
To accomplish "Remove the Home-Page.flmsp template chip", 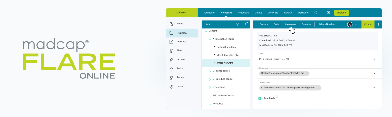I will [x=319, y=88].
